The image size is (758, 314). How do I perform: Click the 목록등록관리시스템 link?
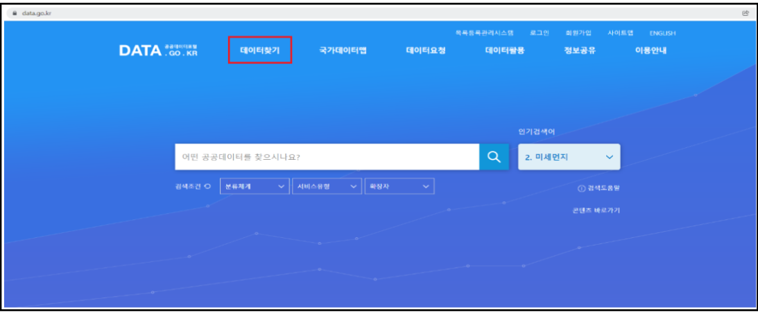(x=484, y=33)
